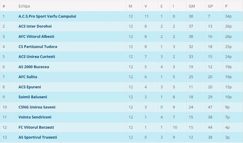Click ACS Inter Dorohoi team name
The image size is (243, 143).
[x=36, y=26]
